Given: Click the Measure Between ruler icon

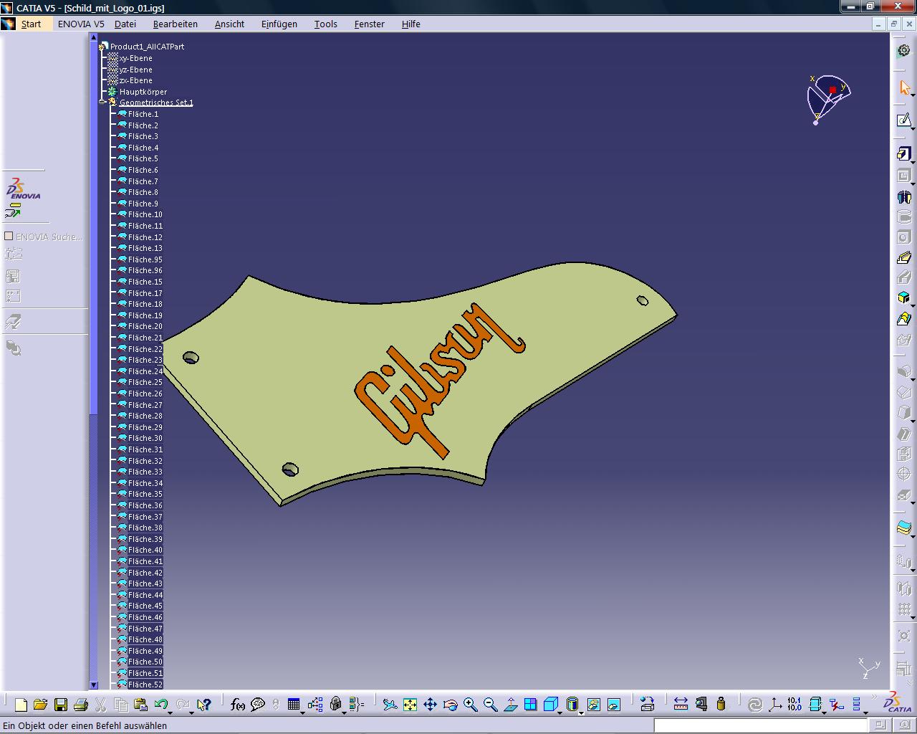Looking at the screenshot, I should pyautogui.click(x=681, y=705).
